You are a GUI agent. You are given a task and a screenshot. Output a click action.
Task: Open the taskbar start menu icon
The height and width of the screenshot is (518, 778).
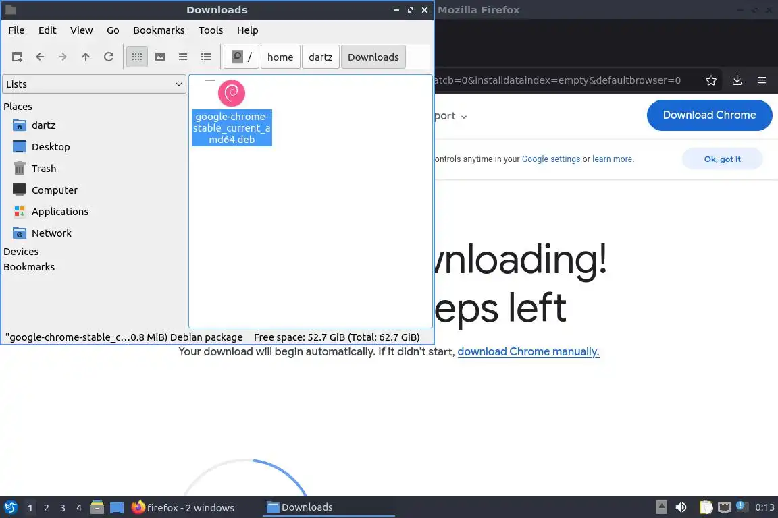click(x=10, y=508)
